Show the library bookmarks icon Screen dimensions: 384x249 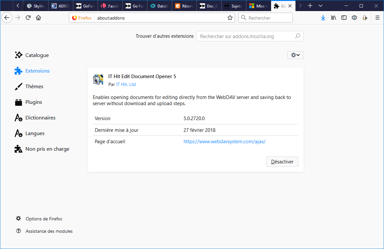pos(334,18)
